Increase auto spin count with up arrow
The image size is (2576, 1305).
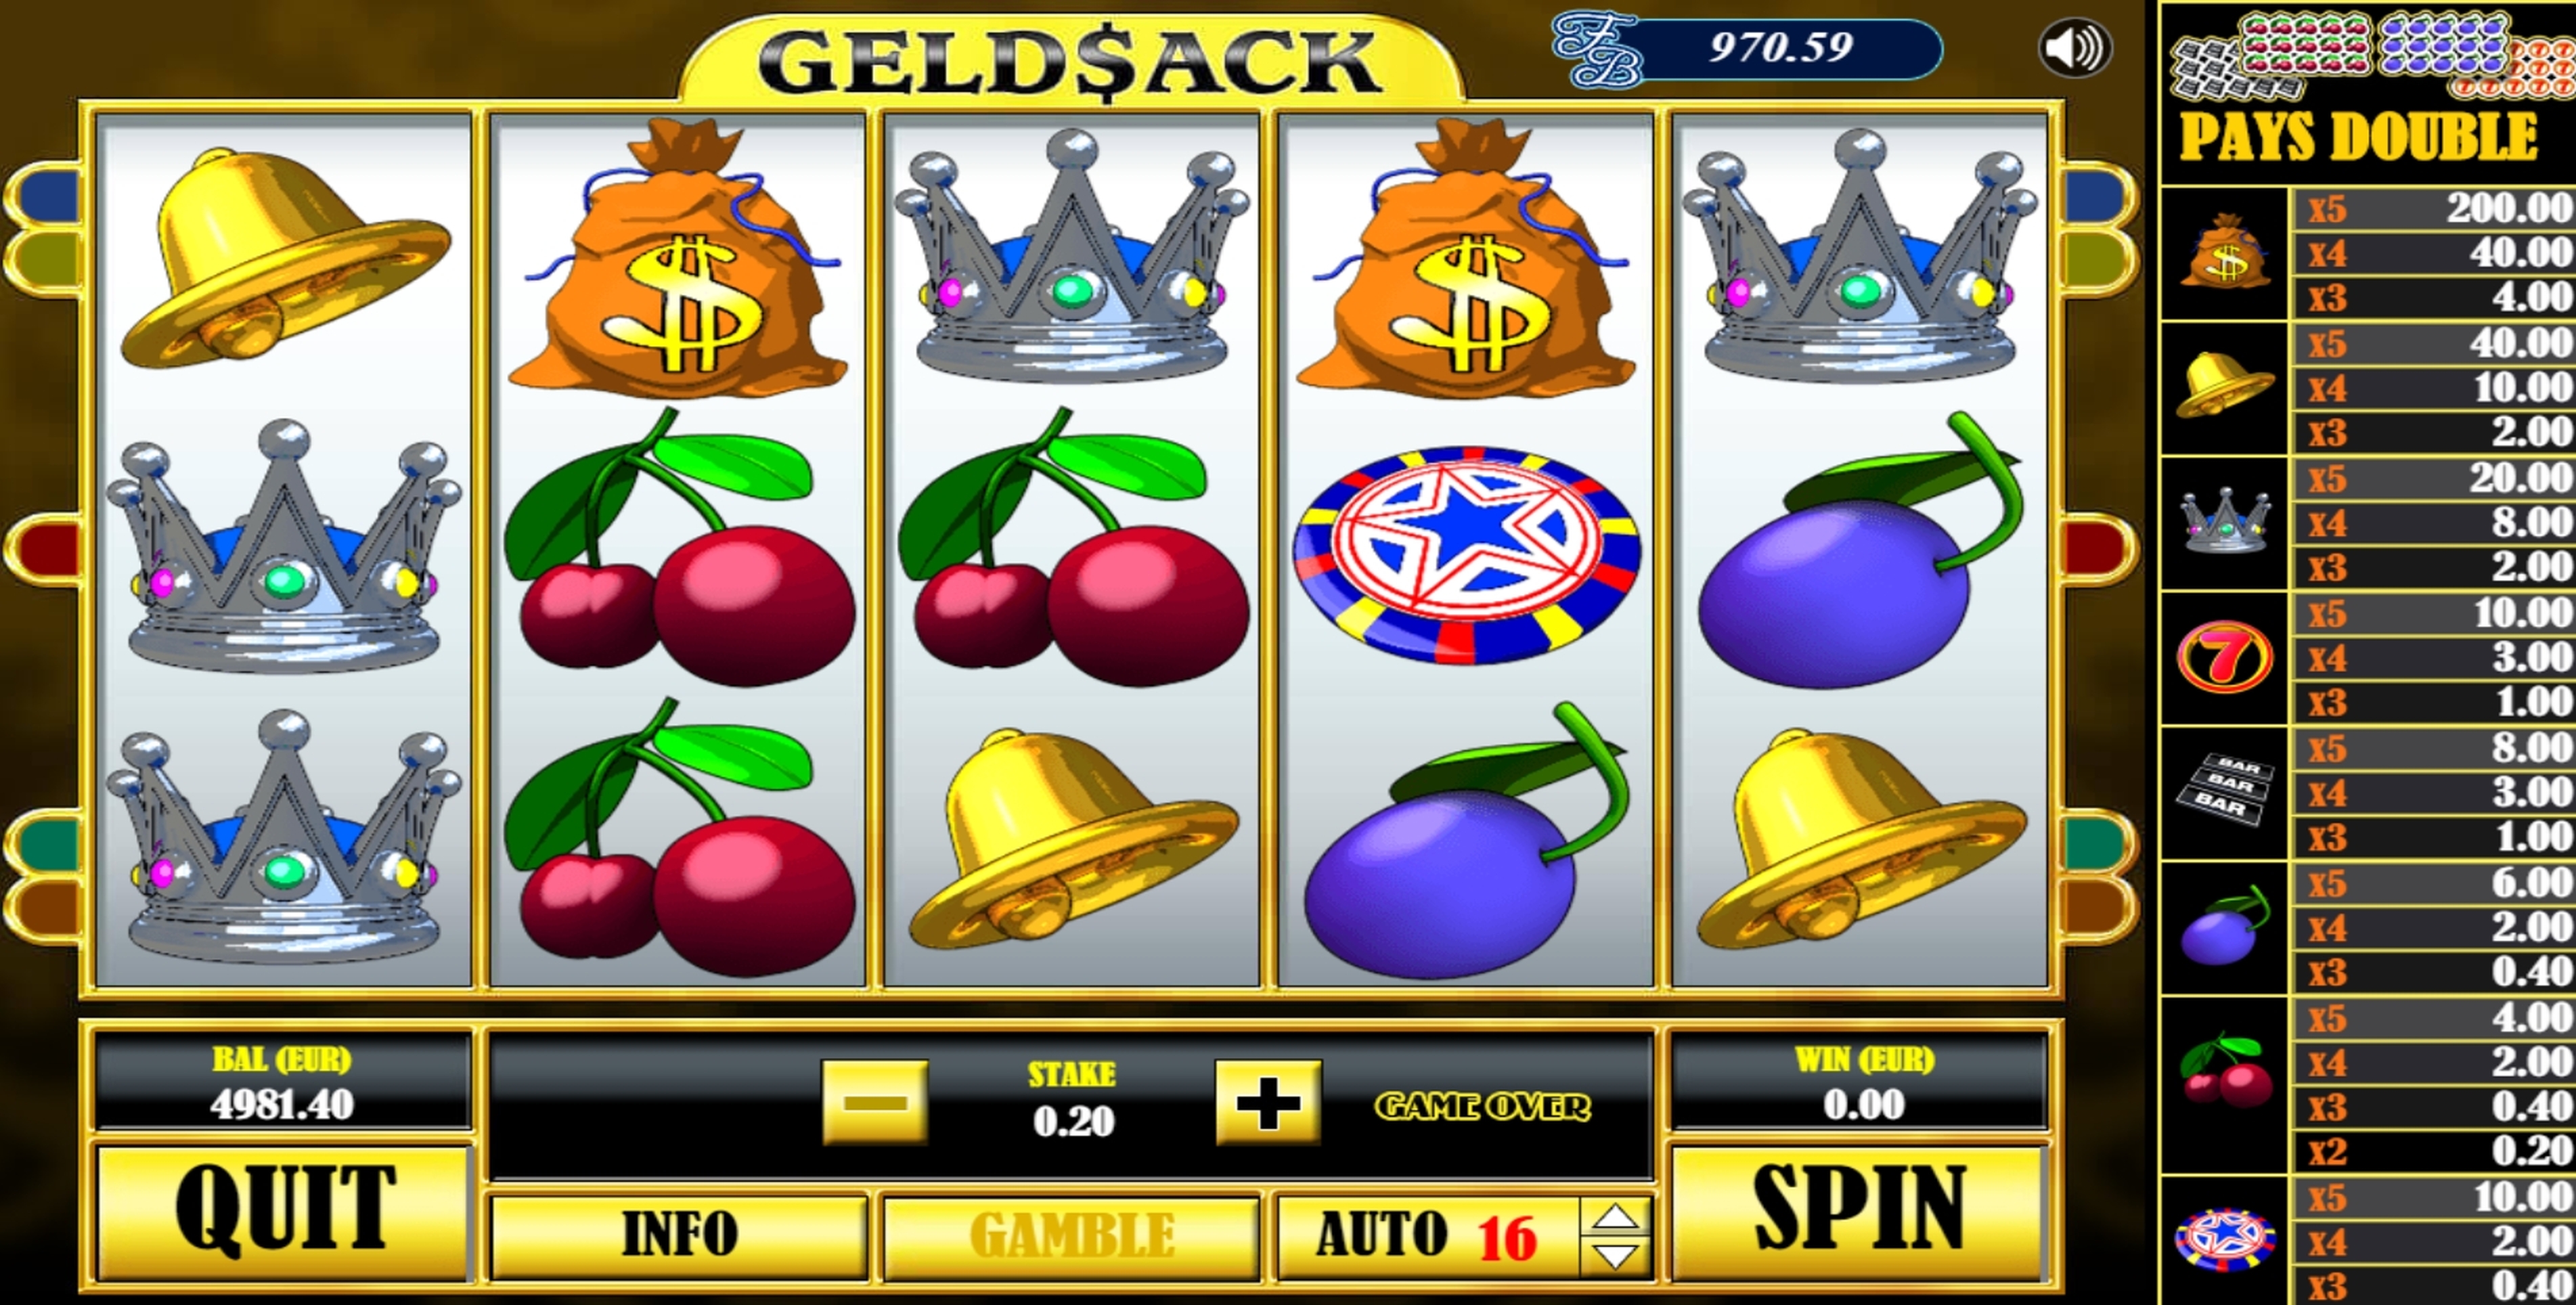[1616, 1216]
